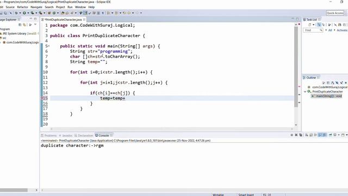Click the Save All icon in toolbar
The height and width of the screenshot is (196, 348).
point(5,13)
